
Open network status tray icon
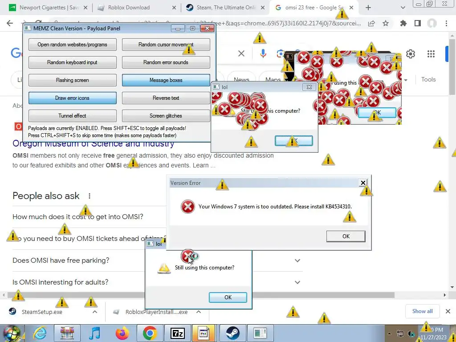pos(400,334)
